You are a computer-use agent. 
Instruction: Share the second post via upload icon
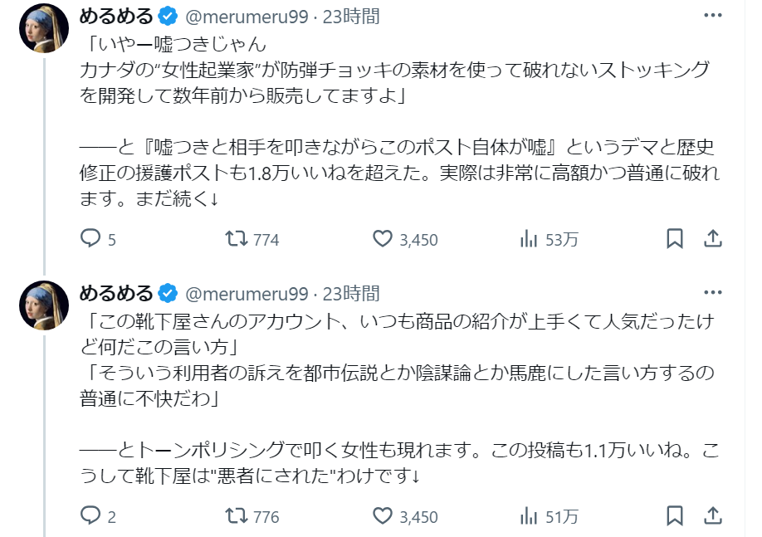(x=713, y=515)
